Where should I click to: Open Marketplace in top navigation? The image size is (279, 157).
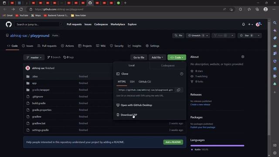coord(118,24)
